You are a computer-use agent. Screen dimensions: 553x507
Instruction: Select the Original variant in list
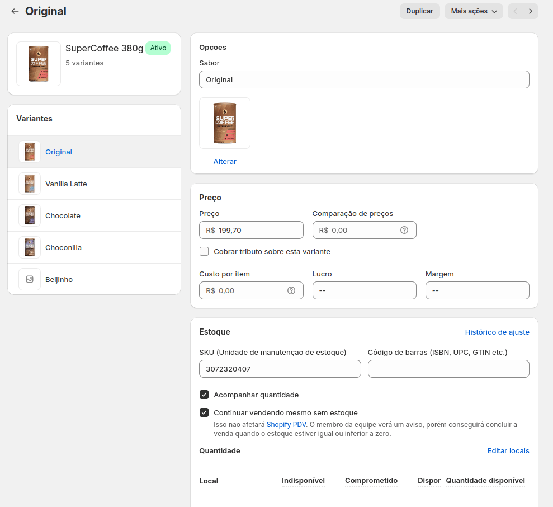pyautogui.click(x=94, y=152)
